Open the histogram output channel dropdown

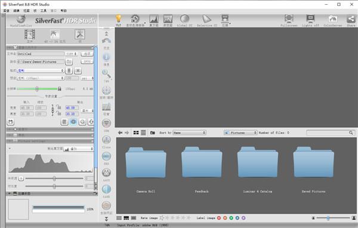(x=78, y=149)
